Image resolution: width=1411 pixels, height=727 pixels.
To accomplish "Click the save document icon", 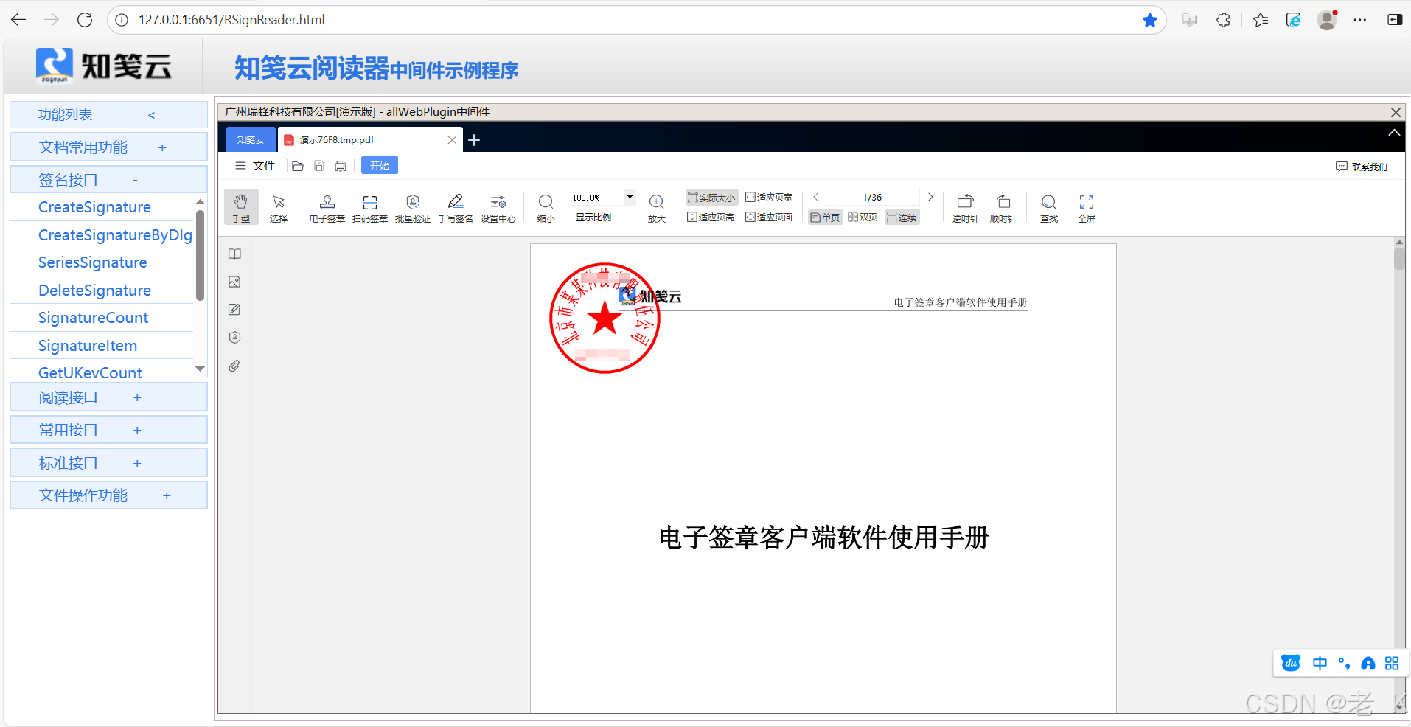I will coord(319,166).
